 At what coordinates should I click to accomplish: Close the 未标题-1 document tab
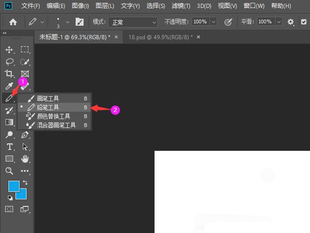(x=116, y=37)
